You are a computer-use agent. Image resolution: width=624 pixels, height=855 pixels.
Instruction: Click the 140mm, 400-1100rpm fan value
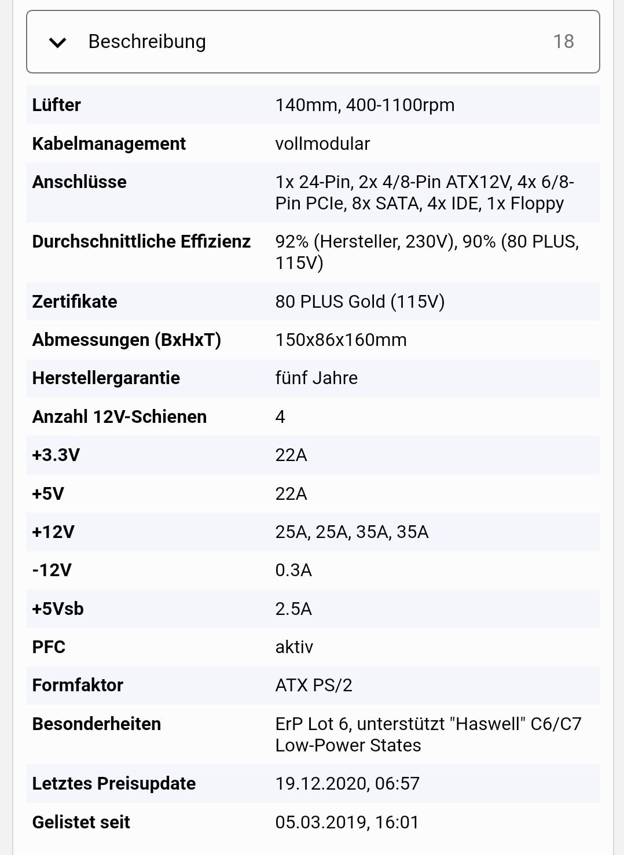tap(365, 105)
